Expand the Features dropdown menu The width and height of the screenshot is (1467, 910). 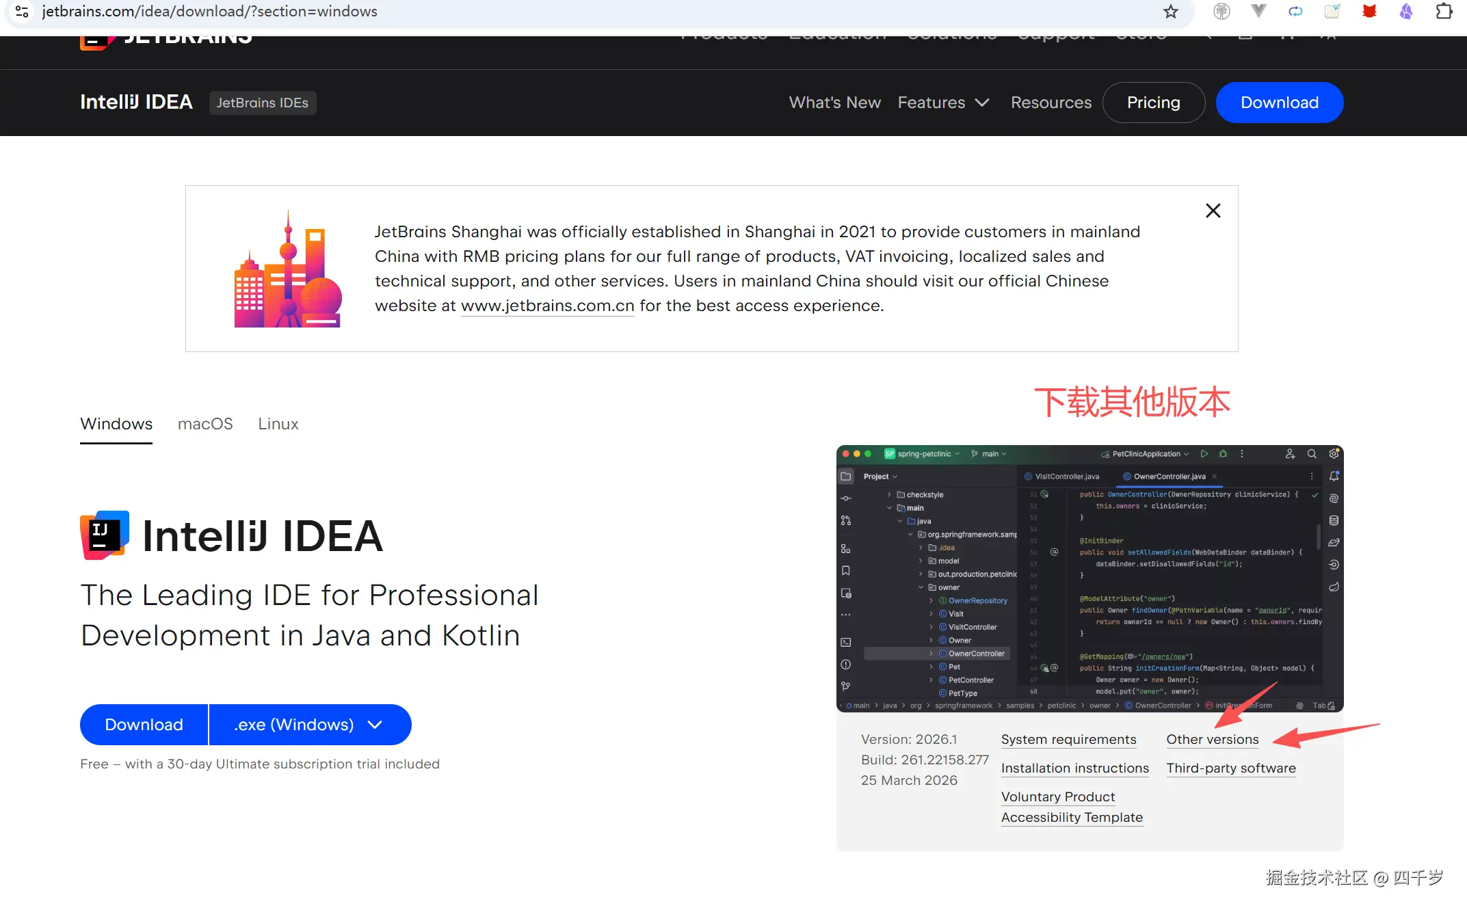[943, 103]
